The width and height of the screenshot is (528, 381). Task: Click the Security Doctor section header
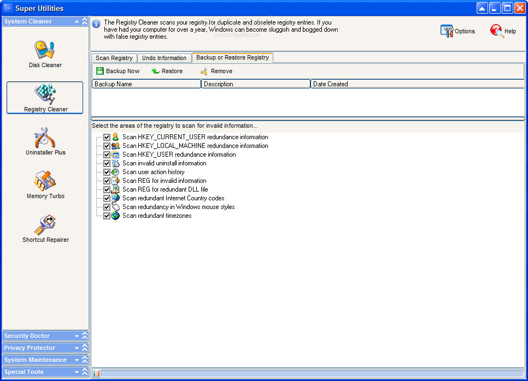pos(45,336)
